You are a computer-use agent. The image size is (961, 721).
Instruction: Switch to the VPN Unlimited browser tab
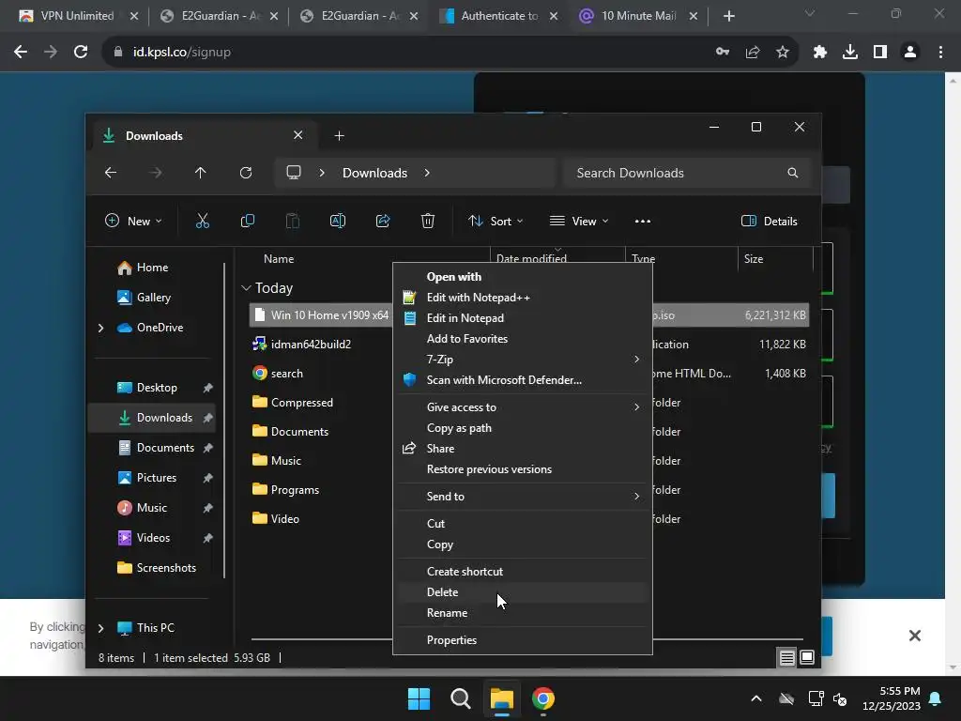pyautogui.click(x=77, y=16)
